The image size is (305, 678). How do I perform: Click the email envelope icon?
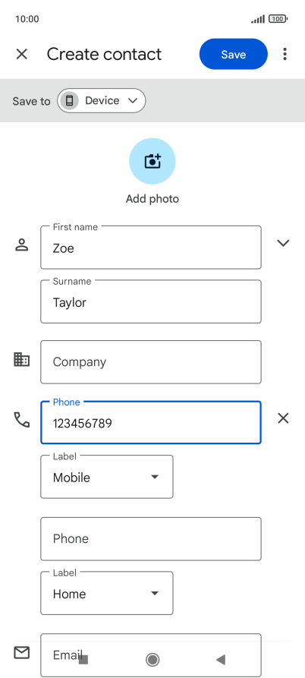tap(21, 652)
